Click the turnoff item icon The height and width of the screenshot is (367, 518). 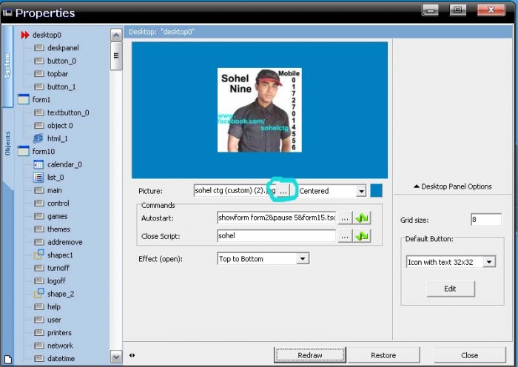tap(39, 268)
